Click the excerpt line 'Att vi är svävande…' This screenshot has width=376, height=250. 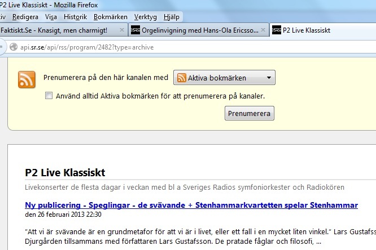pos(200,231)
